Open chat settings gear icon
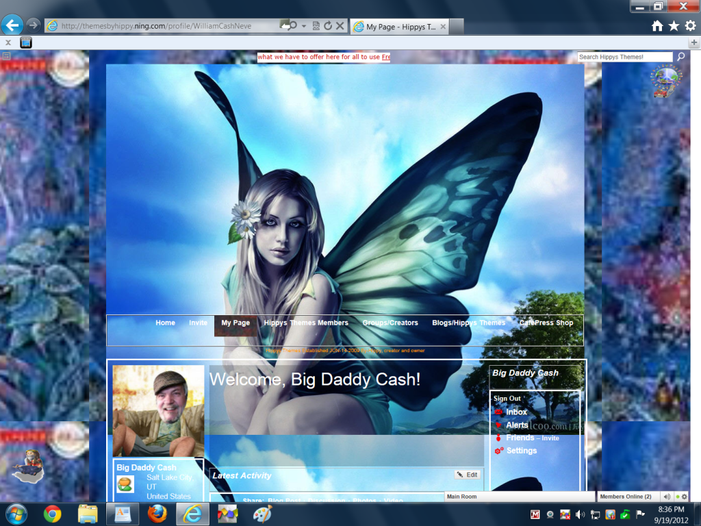701x526 pixels. [x=685, y=497]
